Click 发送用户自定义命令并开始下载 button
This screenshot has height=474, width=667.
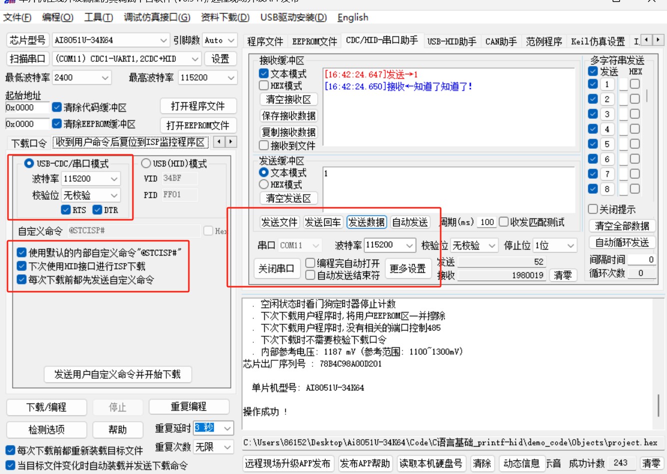tap(117, 374)
